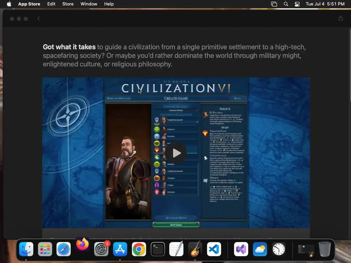The width and height of the screenshot is (351, 263).
Task: Click the Civilization VI video thumbnail title
Action: tap(176, 88)
